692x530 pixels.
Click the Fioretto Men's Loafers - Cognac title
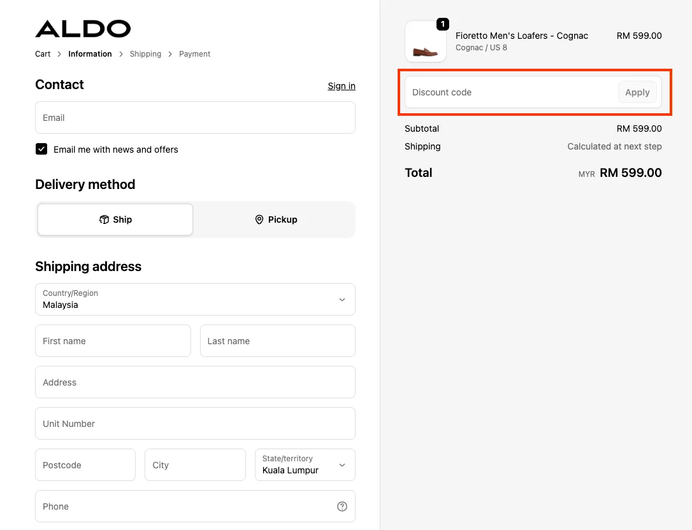point(522,36)
